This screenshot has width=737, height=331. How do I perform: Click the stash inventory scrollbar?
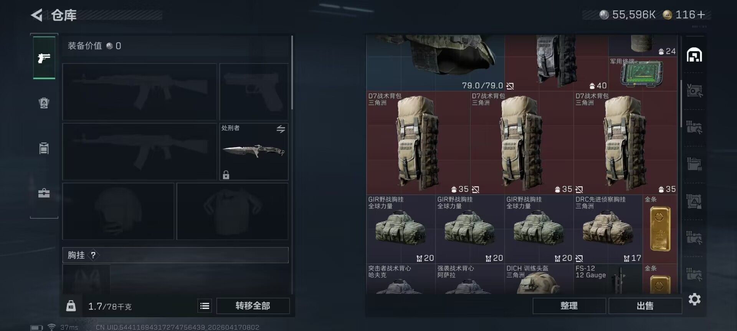coord(682,104)
